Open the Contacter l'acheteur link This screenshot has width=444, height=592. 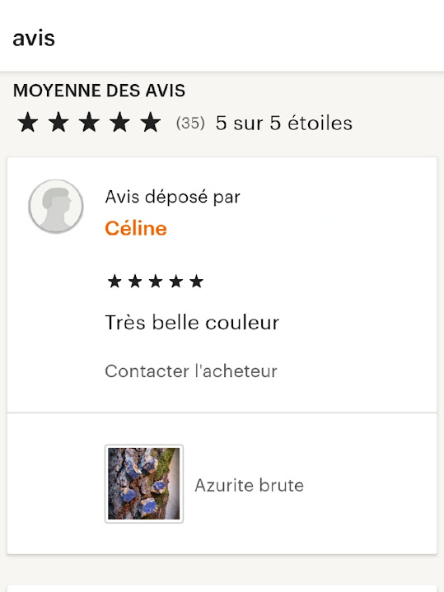pyautogui.click(x=191, y=371)
